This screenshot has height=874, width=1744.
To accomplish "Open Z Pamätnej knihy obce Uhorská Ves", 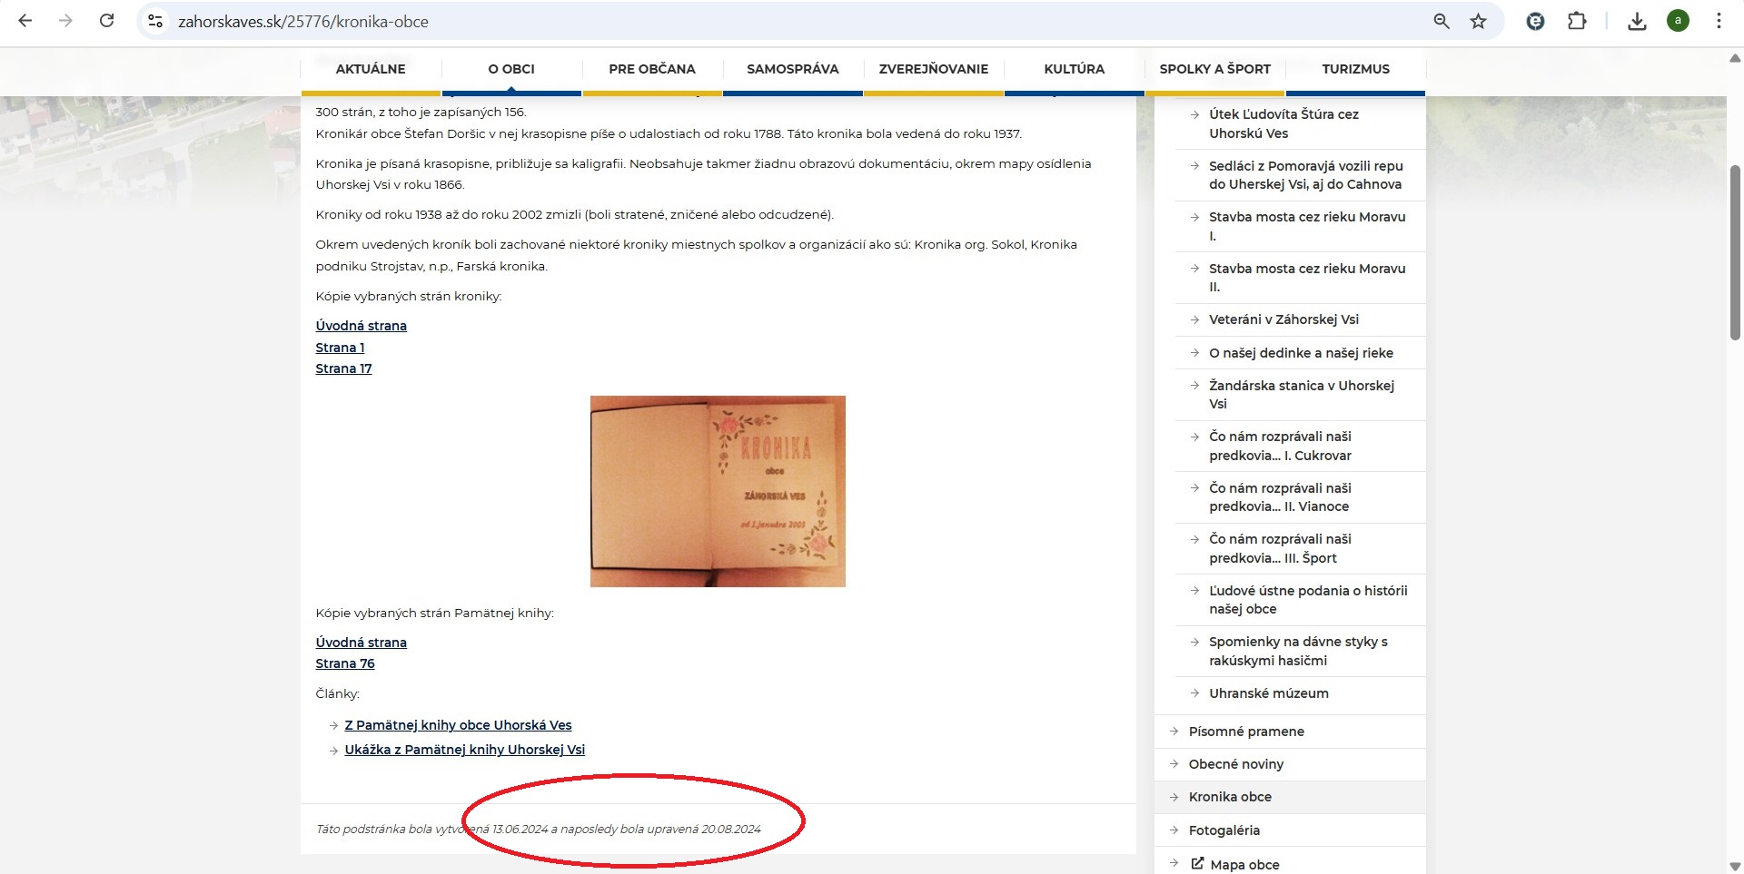I will [x=458, y=725].
